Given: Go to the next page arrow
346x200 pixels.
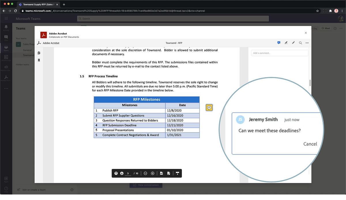Looking at the screenshot, I should tap(122, 173).
